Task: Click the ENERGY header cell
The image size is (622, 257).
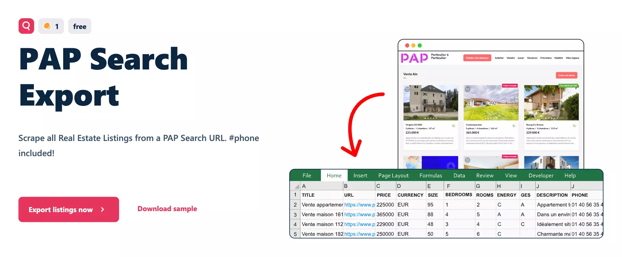Action: tap(507, 195)
